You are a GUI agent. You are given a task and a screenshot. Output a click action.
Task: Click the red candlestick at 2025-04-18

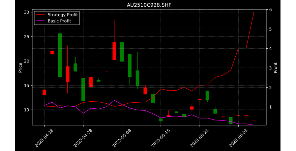(45, 92)
